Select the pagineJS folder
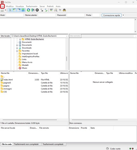The width and height of the screenshot is (137, 150). tap(6, 83)
